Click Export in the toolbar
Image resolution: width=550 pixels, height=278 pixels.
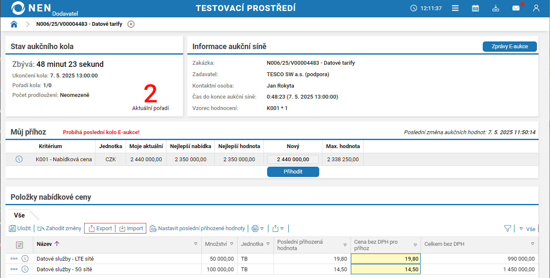coord(100,228)
